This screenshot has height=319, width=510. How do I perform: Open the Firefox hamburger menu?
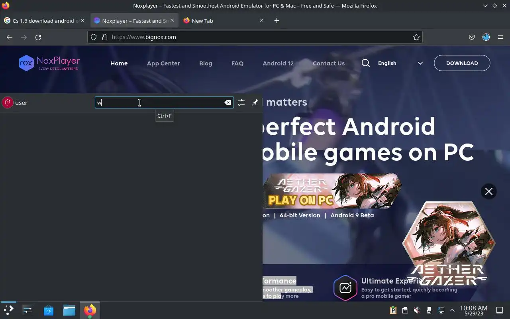pyautogui.click(x=500, y=37)
